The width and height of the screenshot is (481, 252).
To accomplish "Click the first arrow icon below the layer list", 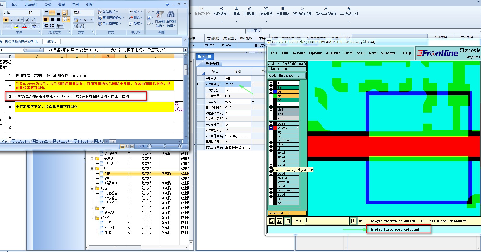I will coord(271,221).
